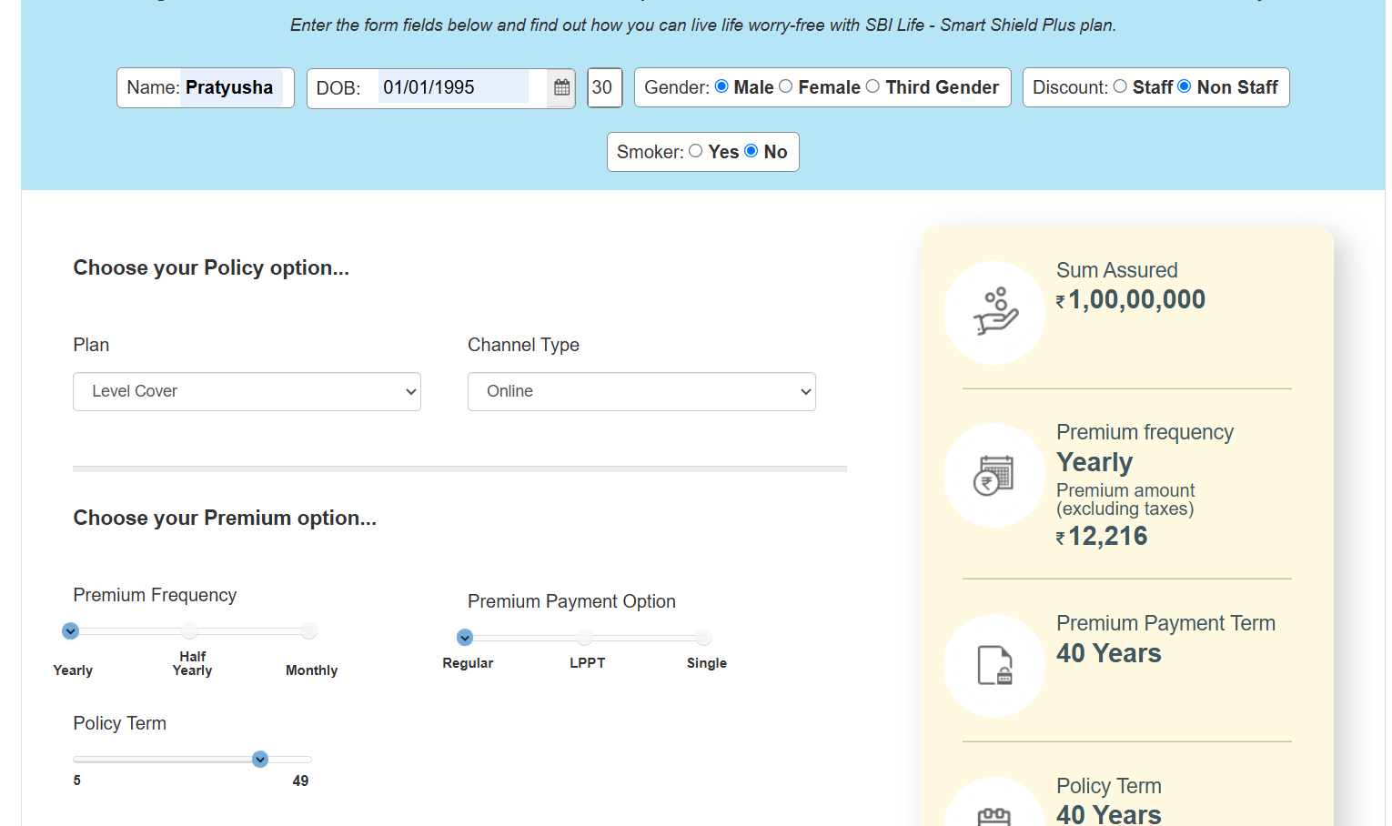This screenshot has width=1392, height=826.
Task: Open the DOB calendar picker icon
Action: [x=561, y=87]
